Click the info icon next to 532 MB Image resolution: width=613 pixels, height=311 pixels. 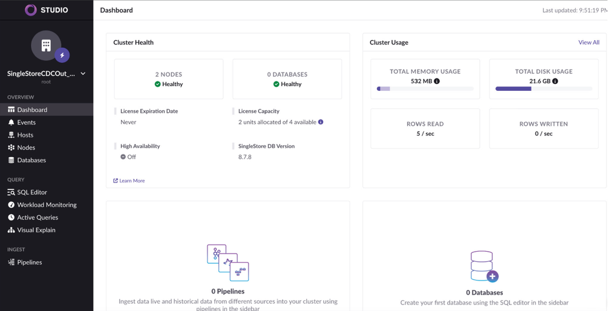tap(436, 81)
